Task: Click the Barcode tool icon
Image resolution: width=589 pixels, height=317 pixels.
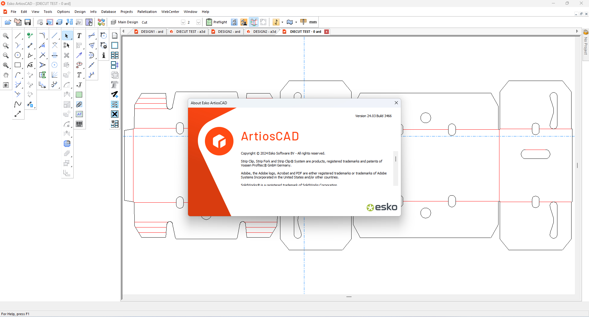Action: point(79,124)
